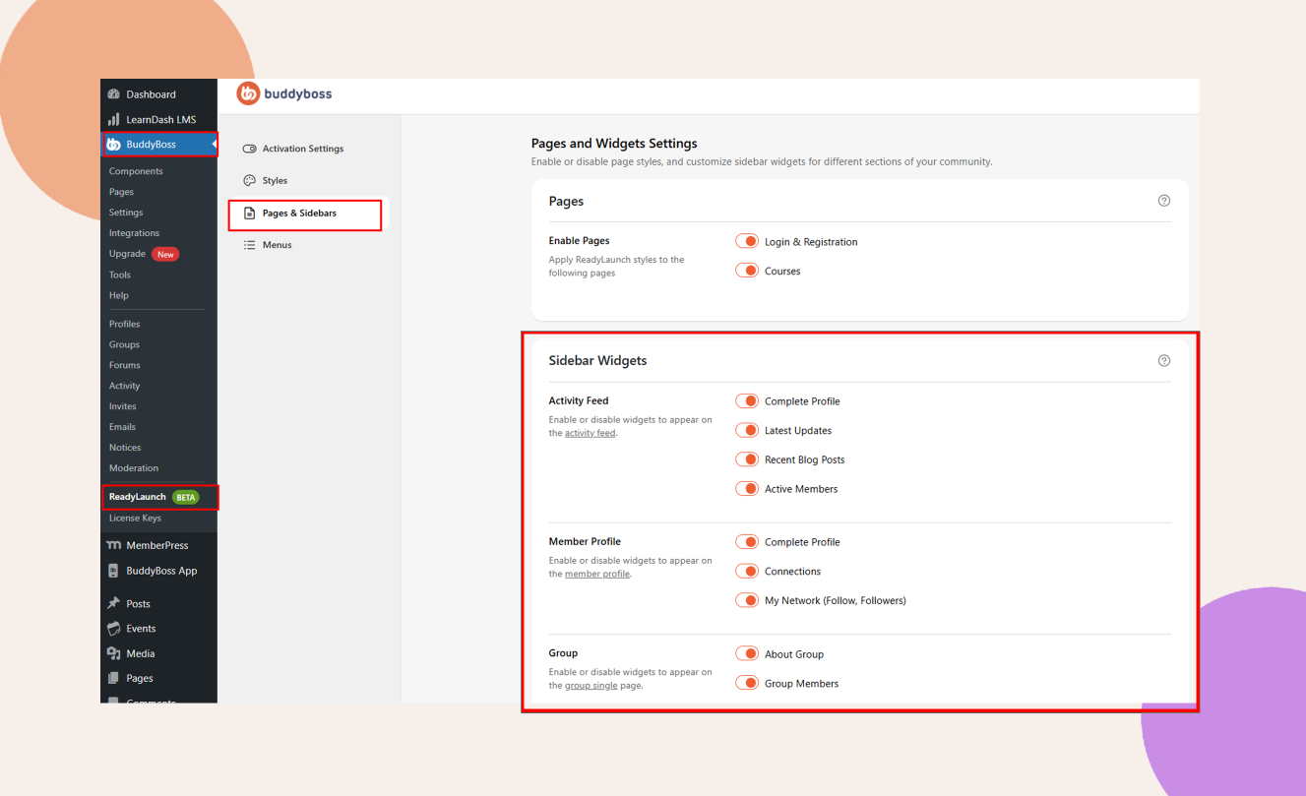Toggle the Courses page switch
This screenshot has width=1306, height=796.
point(747,271)
